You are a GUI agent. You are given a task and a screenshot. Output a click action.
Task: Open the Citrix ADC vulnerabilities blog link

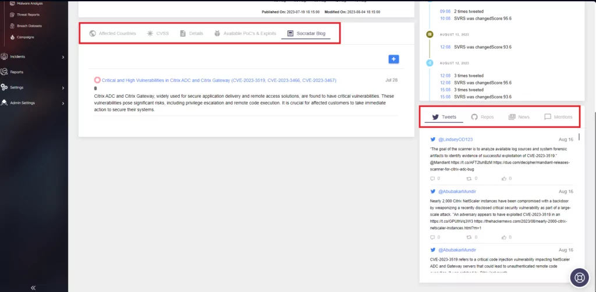pyautogui.click(x=219, y=80)
